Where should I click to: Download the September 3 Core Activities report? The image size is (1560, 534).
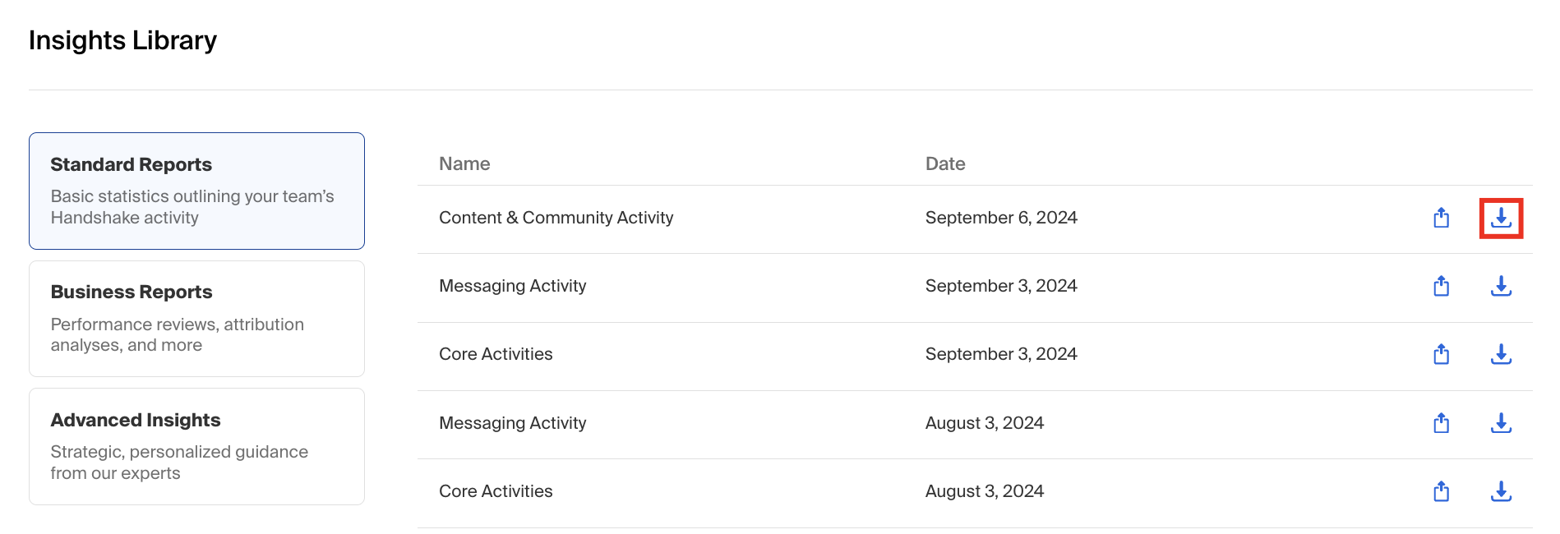click(1501, 354)
